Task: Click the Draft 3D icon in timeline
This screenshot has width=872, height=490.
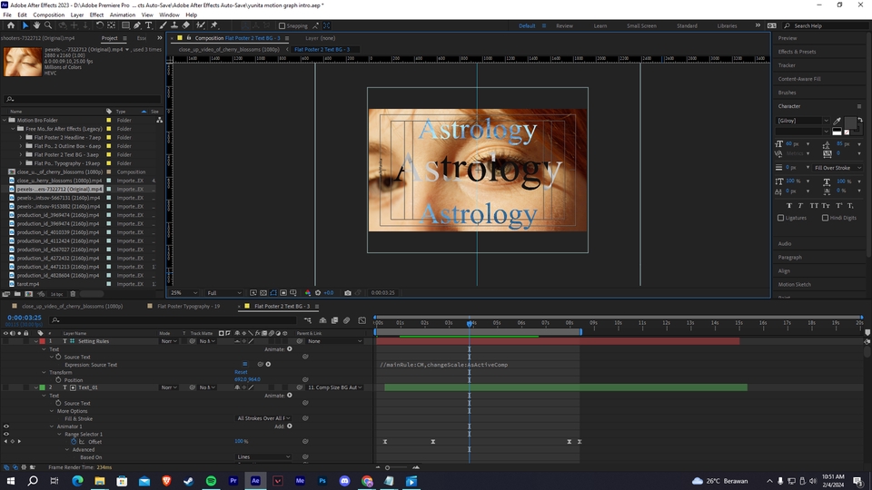Action: [322, 320]
